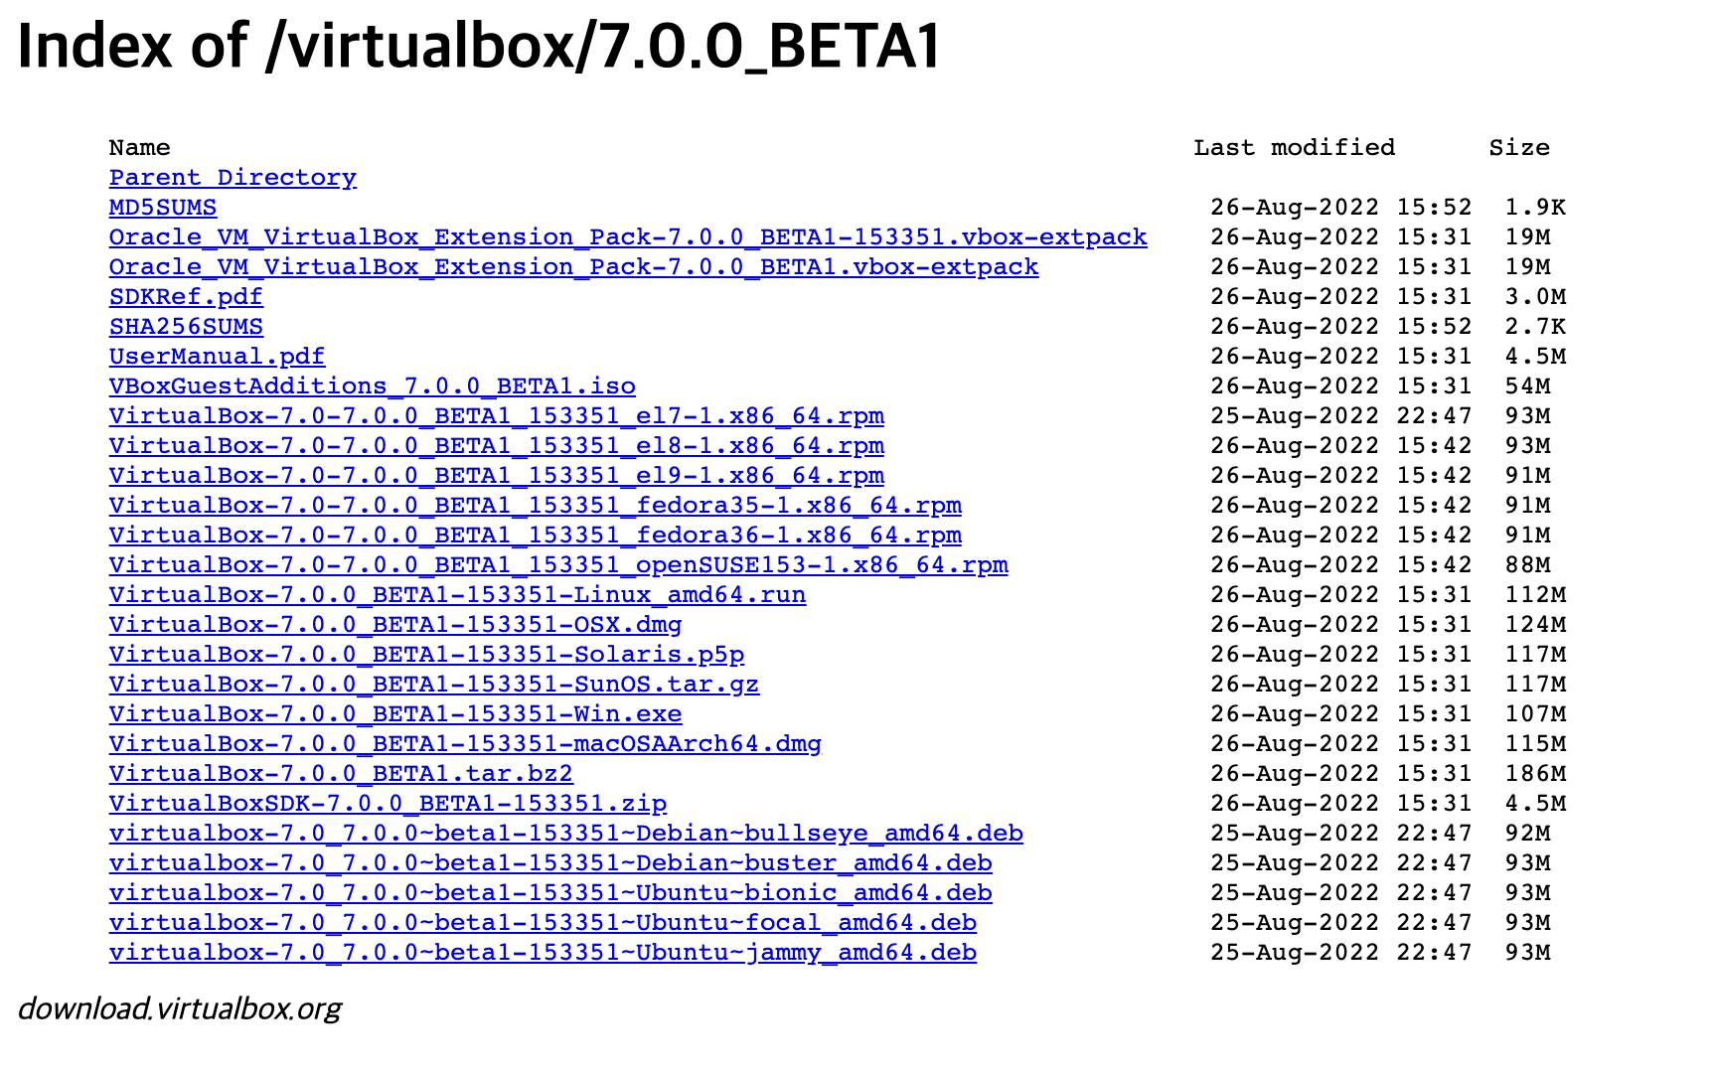Download Extension Pack BETA1-153351 vbox-extpack

click(x=628, y=237)
